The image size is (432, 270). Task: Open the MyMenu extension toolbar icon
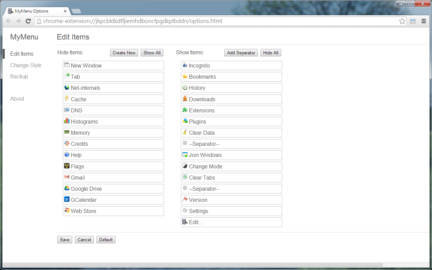coord(413,21)
